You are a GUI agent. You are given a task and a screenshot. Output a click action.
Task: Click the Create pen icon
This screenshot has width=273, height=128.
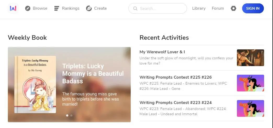click(x=89, y=8)
